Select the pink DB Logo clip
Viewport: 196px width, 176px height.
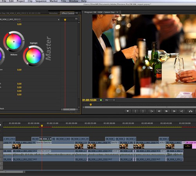191,143
